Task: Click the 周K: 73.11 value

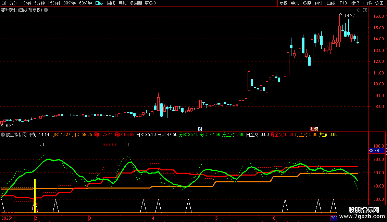Action: [x=103, y=135]
